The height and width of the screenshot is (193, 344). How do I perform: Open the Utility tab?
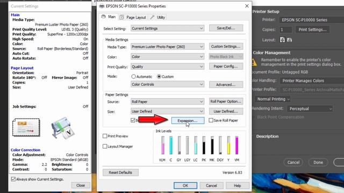(157, 17)
